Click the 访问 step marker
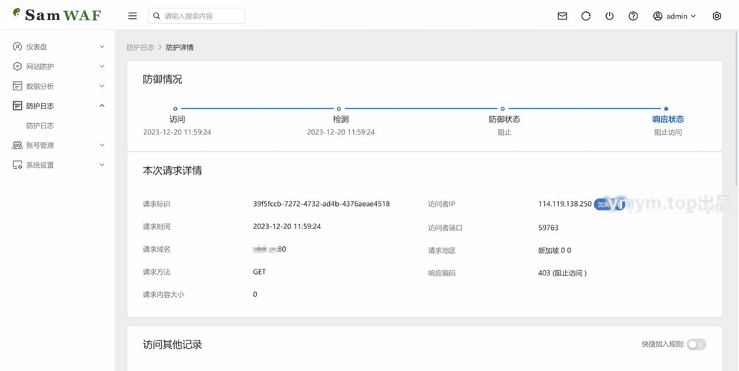 point(175,109)
